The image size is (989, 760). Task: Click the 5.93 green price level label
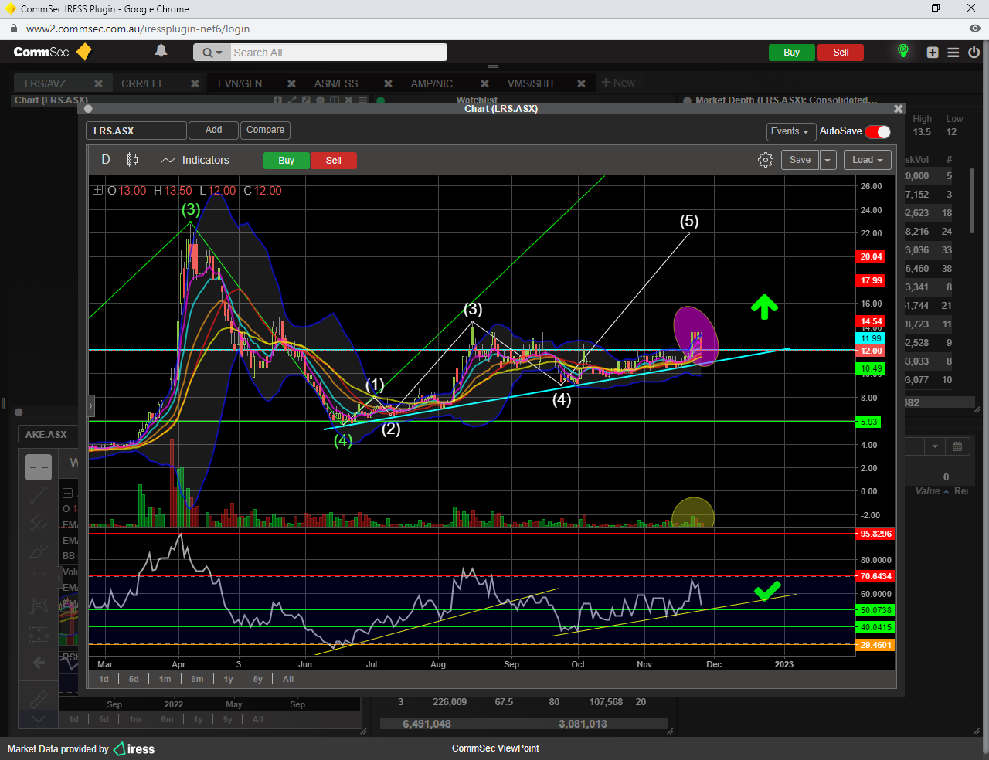[x=869, y=422]
